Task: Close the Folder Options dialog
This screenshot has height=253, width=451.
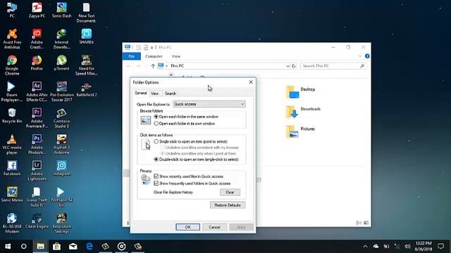Action: (251, 82)
